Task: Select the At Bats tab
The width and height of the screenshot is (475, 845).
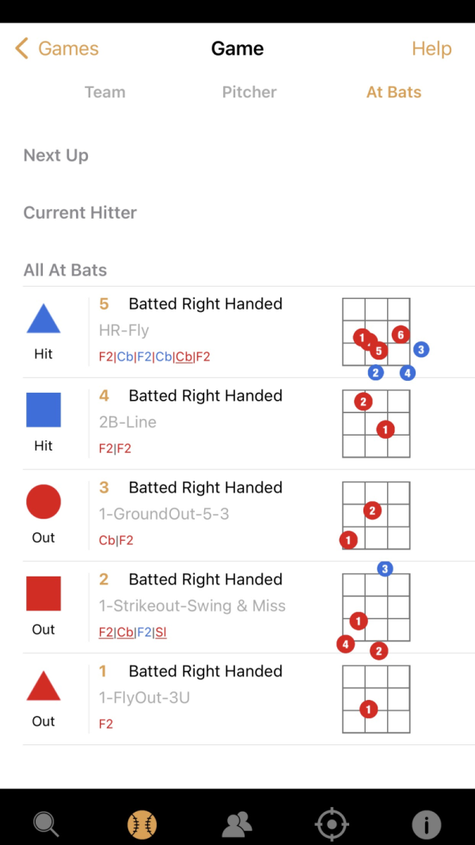Action: (x=393, y=92)
